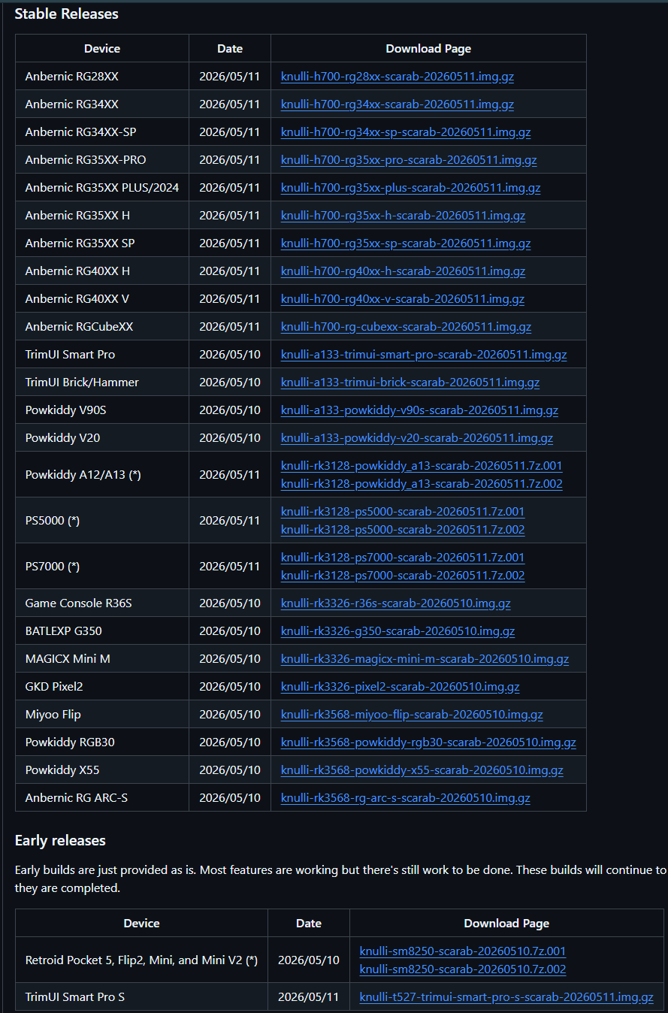Image resolution: width=668 pixels, height=1013 pixels.
Task: Click the TrimUI Brick/Hammer device cell
Action: (102, 382)
